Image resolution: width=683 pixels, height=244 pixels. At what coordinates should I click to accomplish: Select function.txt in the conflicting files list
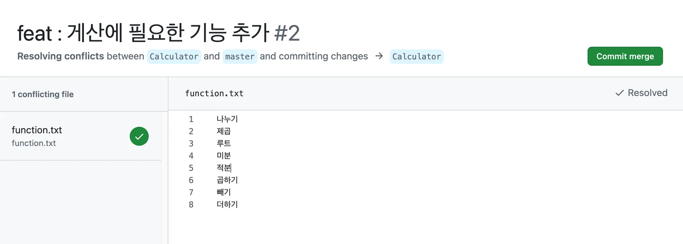(x=37, y=130)
